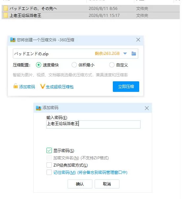Click the browse folder icon beside archive name
This screenshot has height=199, width=191.
[x=134, y=54]
